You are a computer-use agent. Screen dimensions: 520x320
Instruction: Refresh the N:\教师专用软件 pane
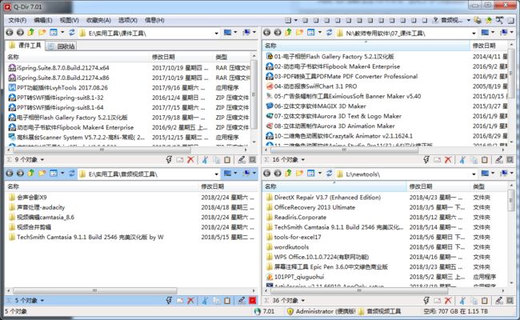pyautogui.click(x=330, y=33)
